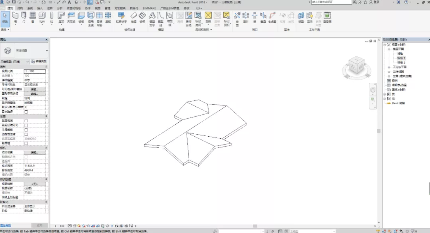Select the Railing (栏杆扶手) tool
Viewport: 430px width, 233px height.
coord(121,18)
